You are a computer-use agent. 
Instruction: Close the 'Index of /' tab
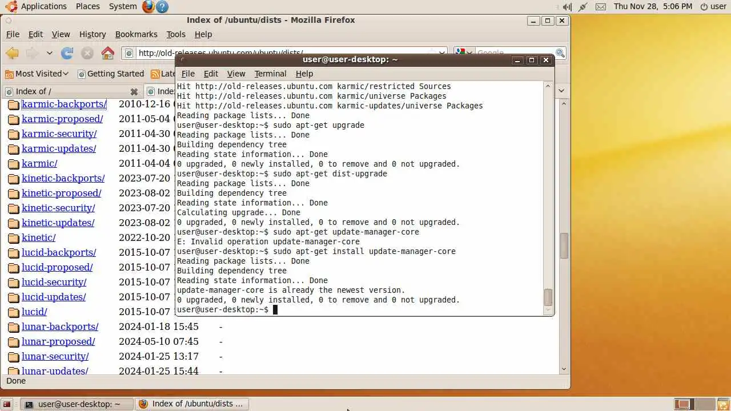coord(134,91)
